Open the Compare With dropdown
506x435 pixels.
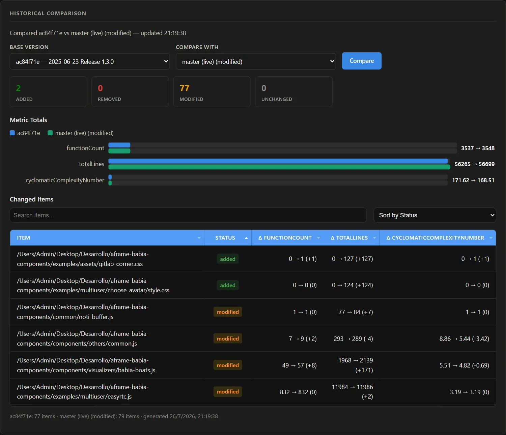pyautogui.click(x=256, y=61)
